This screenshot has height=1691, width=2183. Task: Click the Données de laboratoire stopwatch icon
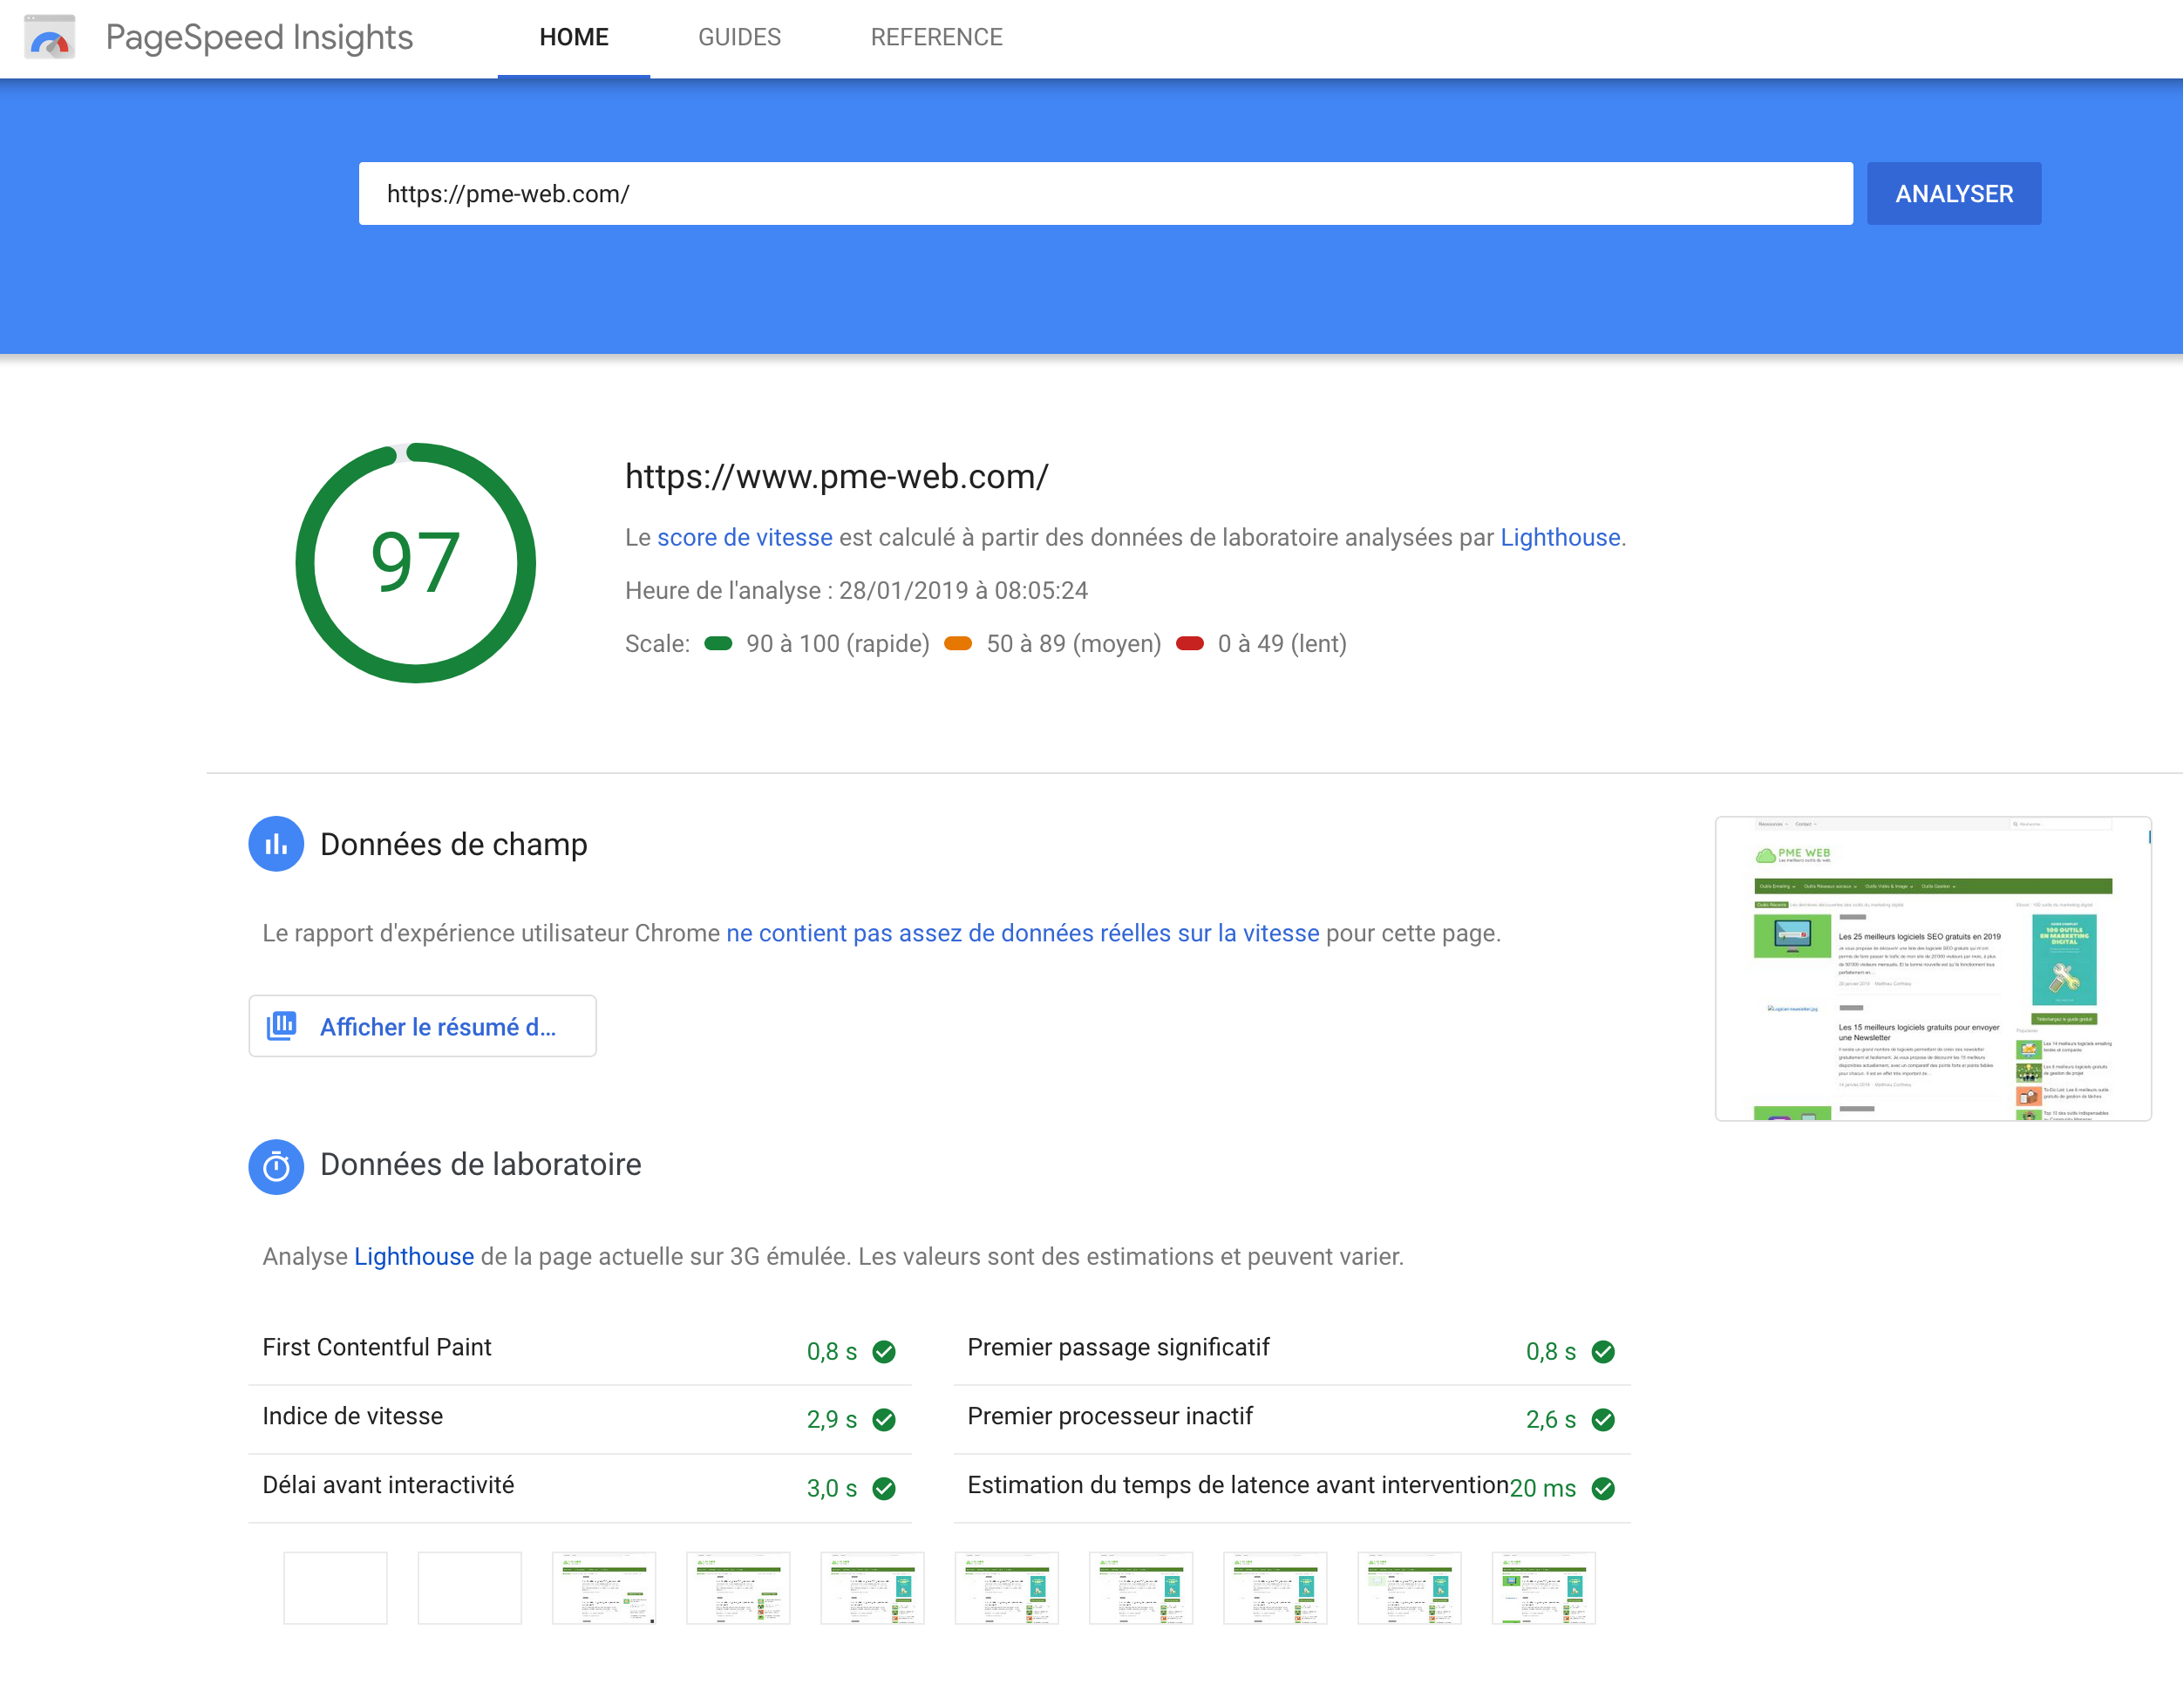coord(275,1166)
